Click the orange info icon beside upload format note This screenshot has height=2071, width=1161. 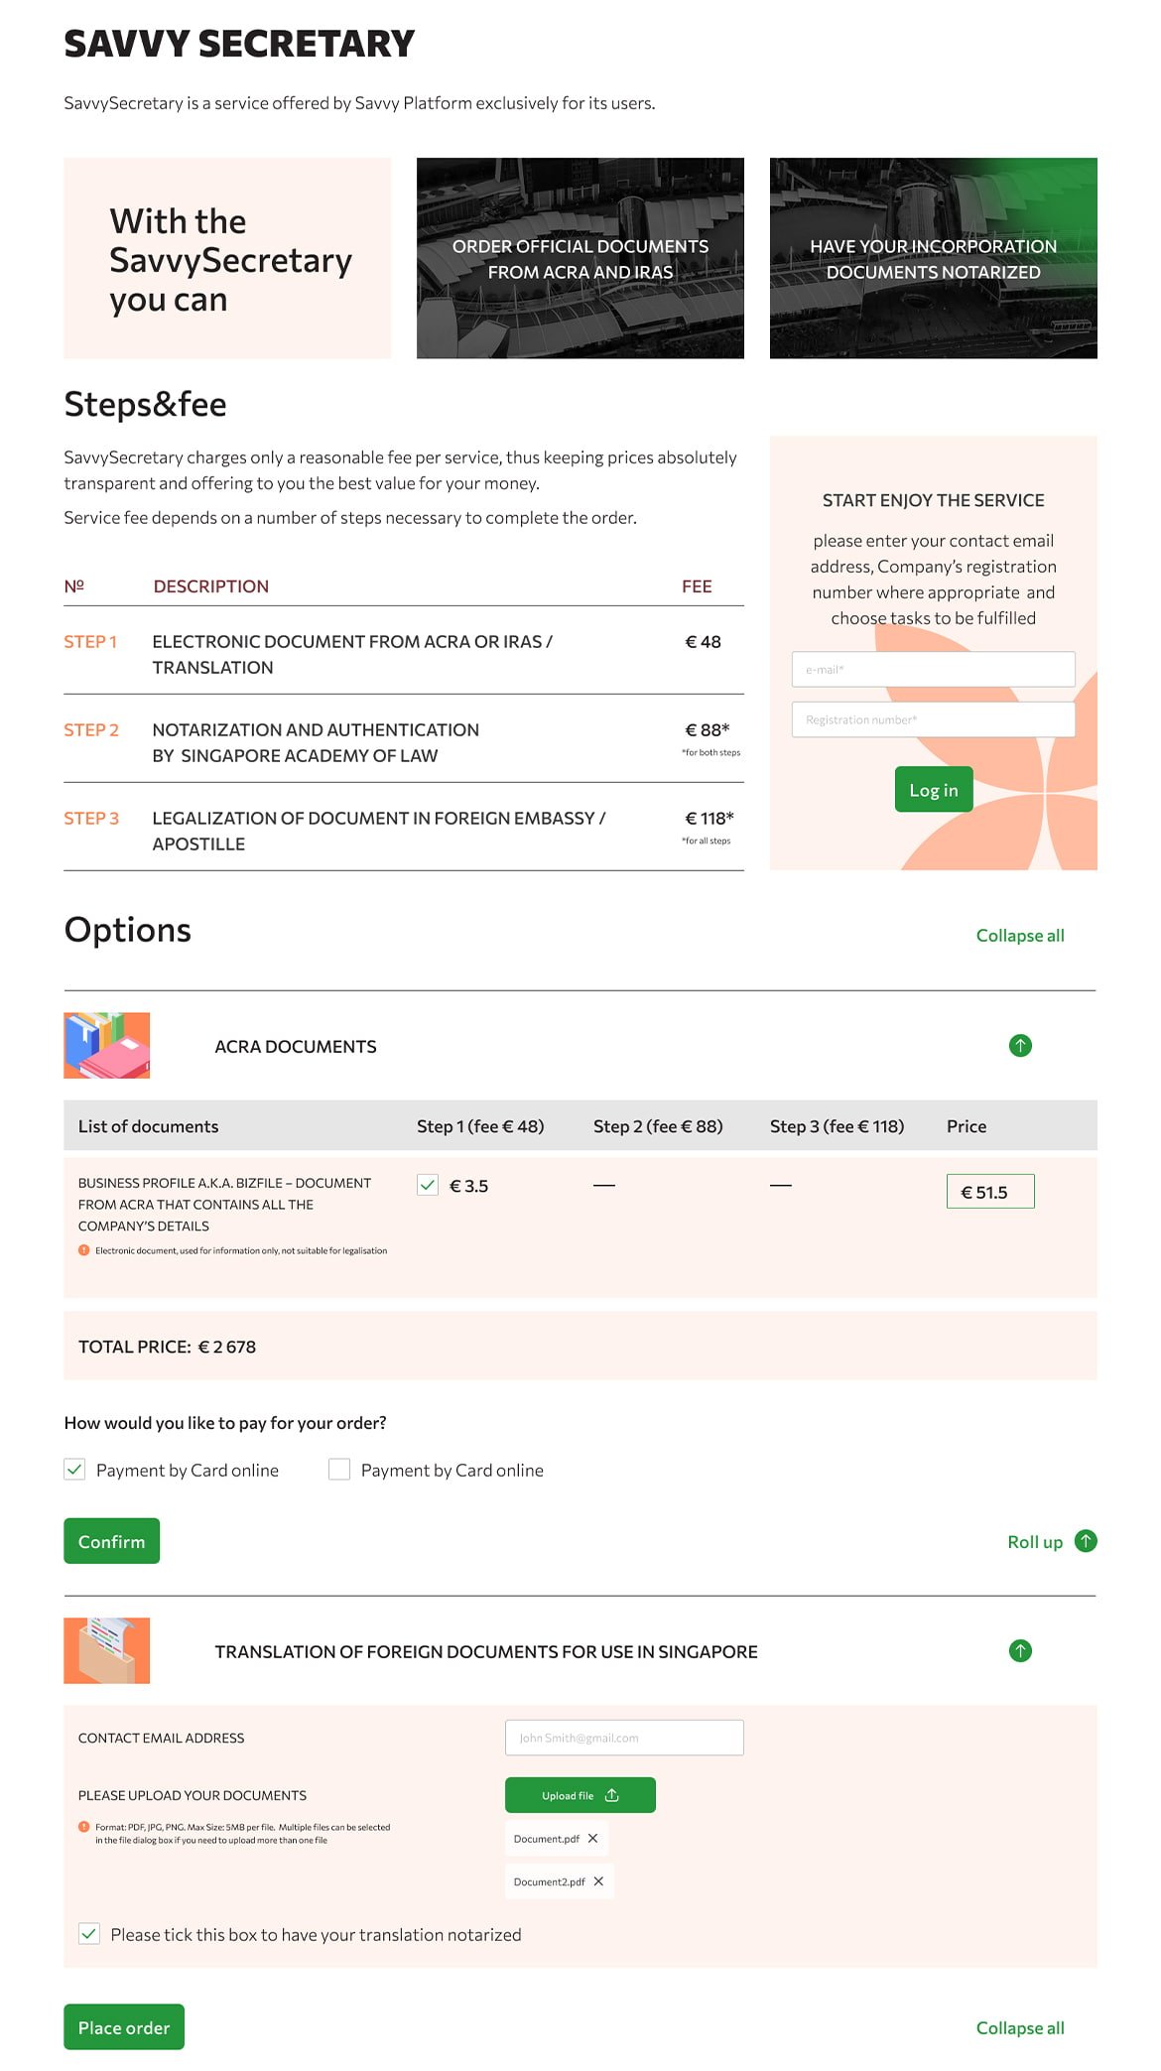click(84, 1827)
